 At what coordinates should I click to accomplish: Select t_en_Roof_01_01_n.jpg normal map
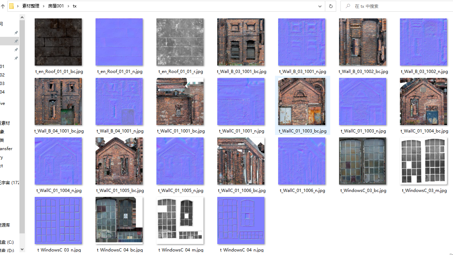[119, 42]
